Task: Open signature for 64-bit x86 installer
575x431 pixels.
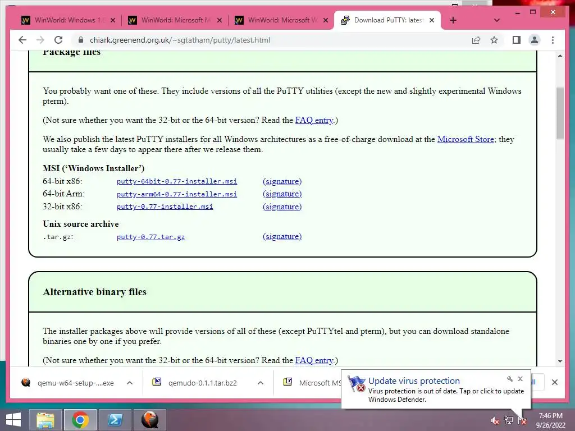Action: [282, 181]
